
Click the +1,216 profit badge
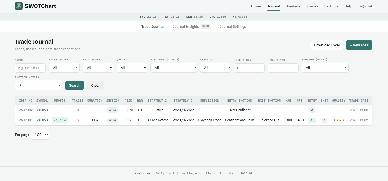(60, 120)
